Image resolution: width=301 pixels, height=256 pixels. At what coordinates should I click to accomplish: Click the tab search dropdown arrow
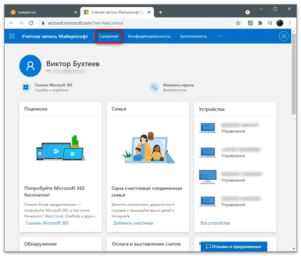pos(248,12)
